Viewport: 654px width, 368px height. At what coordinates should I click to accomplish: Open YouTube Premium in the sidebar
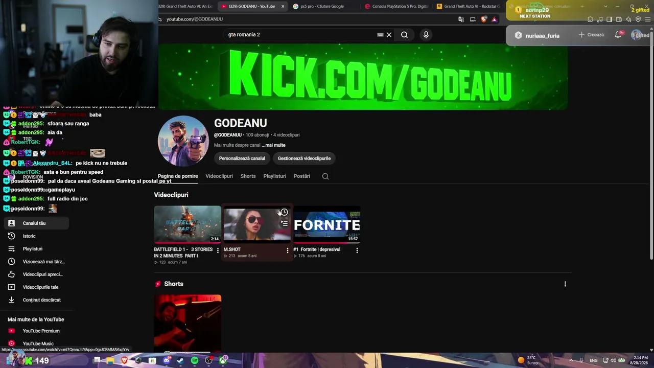pyautogui.click(x=36, y=331)
